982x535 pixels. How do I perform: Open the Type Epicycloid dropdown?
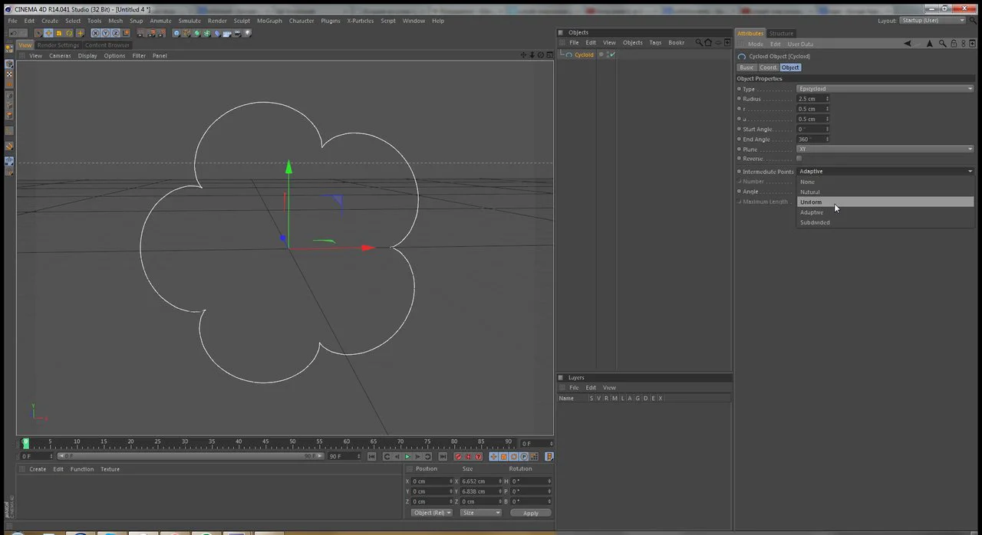885,89
